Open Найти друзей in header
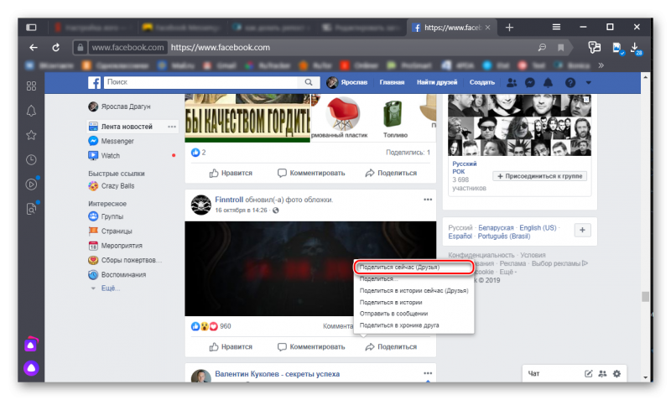The height and width of the screenshot is (400, 671). tap(437, 82)
